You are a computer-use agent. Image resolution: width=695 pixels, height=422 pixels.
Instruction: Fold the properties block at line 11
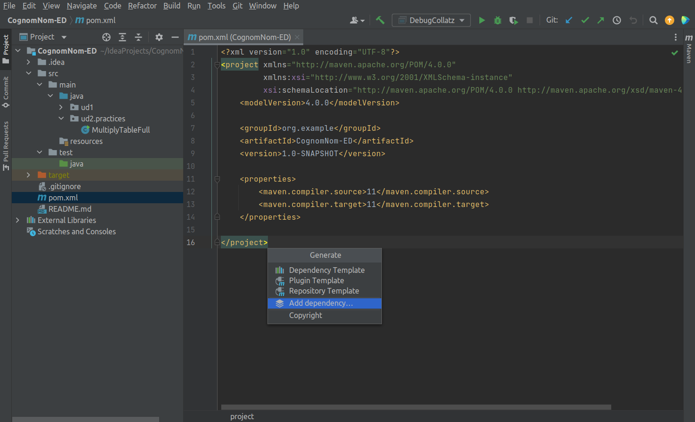coord(217,179)
